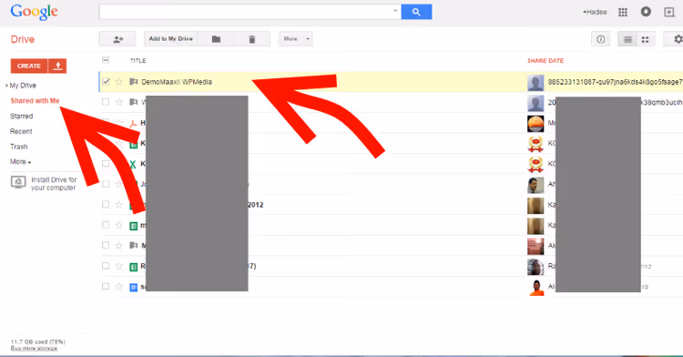Click the Sheets icon in the row ending '7)'
683x357 pixels.
(x=134, y=267)
